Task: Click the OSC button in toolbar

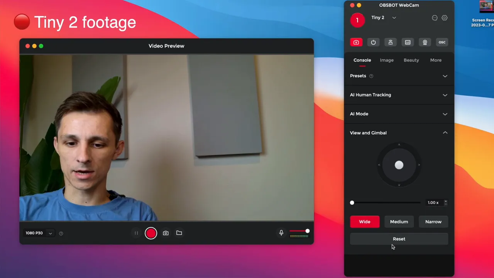Action: coord(442,42)
